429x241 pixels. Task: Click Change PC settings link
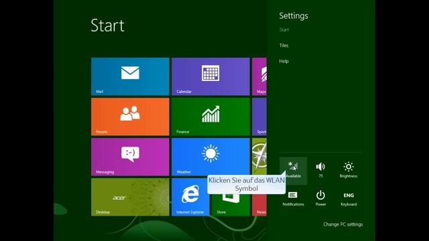point(343,224)
